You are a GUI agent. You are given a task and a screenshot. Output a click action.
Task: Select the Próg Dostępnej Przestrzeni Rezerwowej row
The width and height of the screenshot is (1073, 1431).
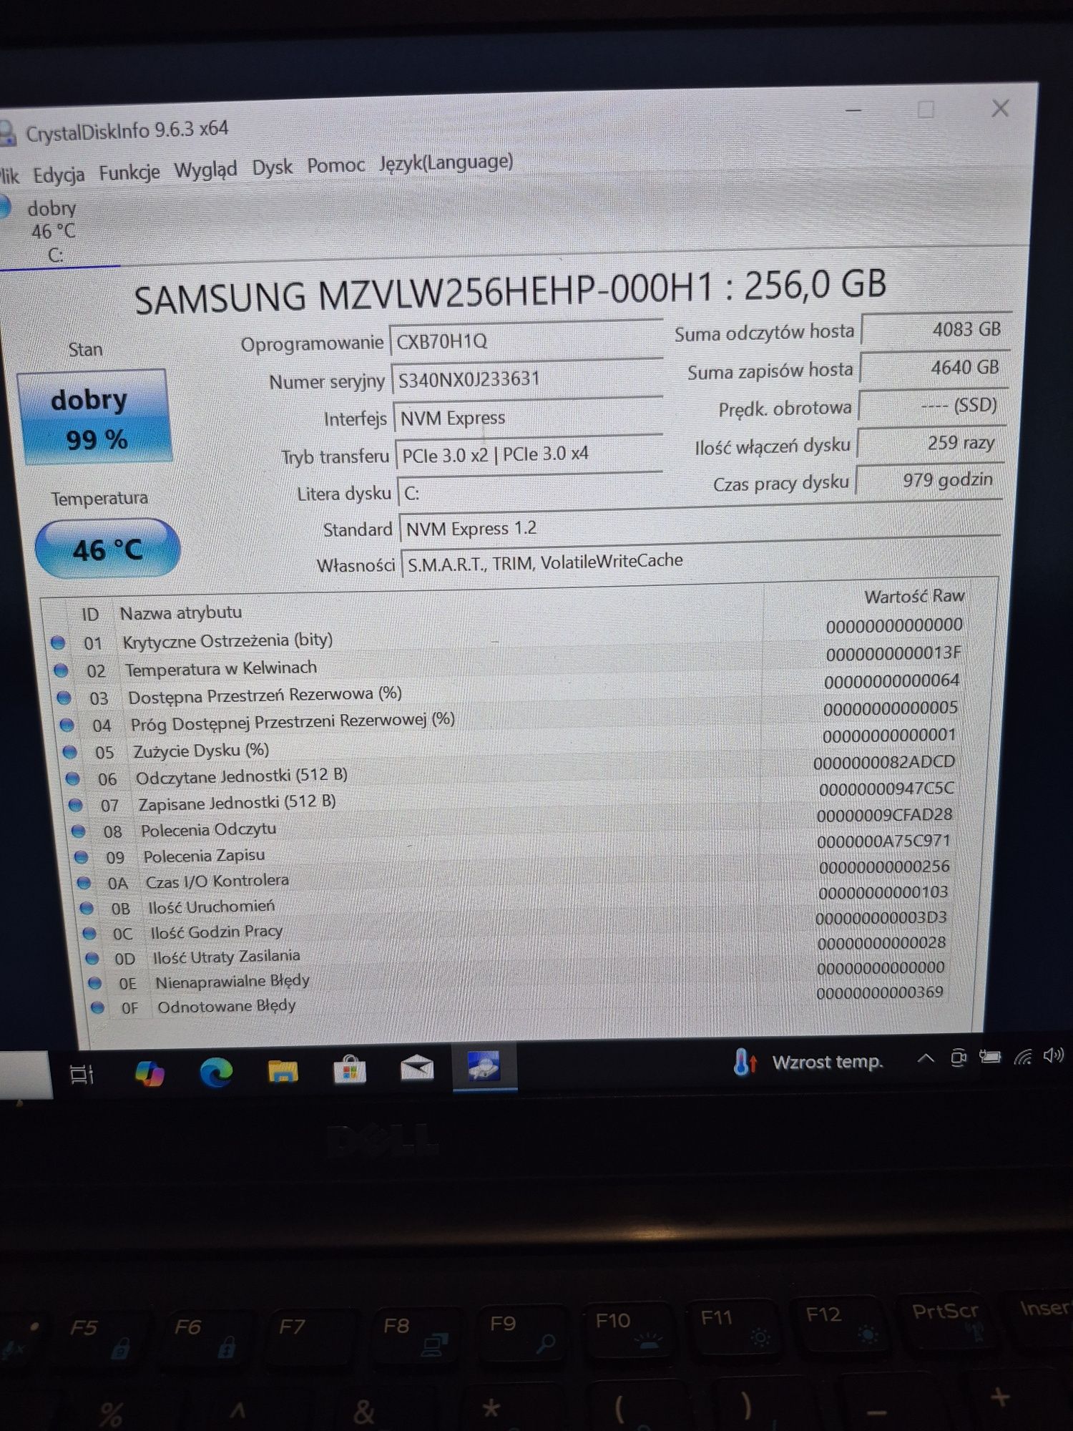[x=511, y=717]
